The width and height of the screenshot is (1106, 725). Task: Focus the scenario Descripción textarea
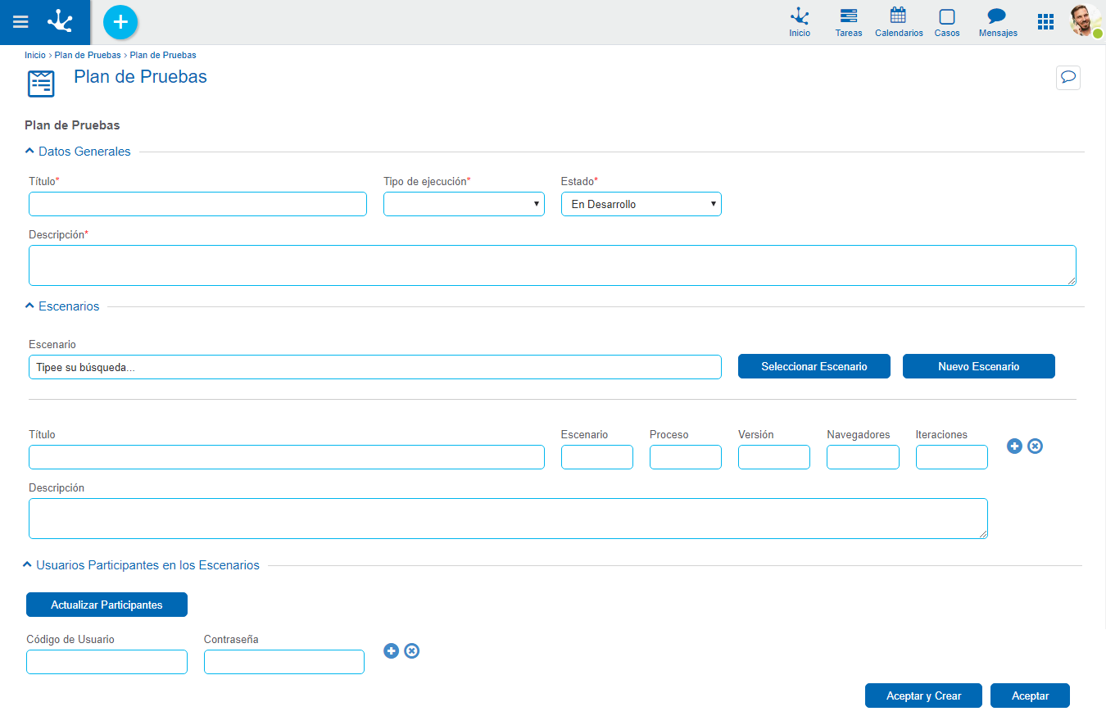pyautogui.click(x=508, y=519)
